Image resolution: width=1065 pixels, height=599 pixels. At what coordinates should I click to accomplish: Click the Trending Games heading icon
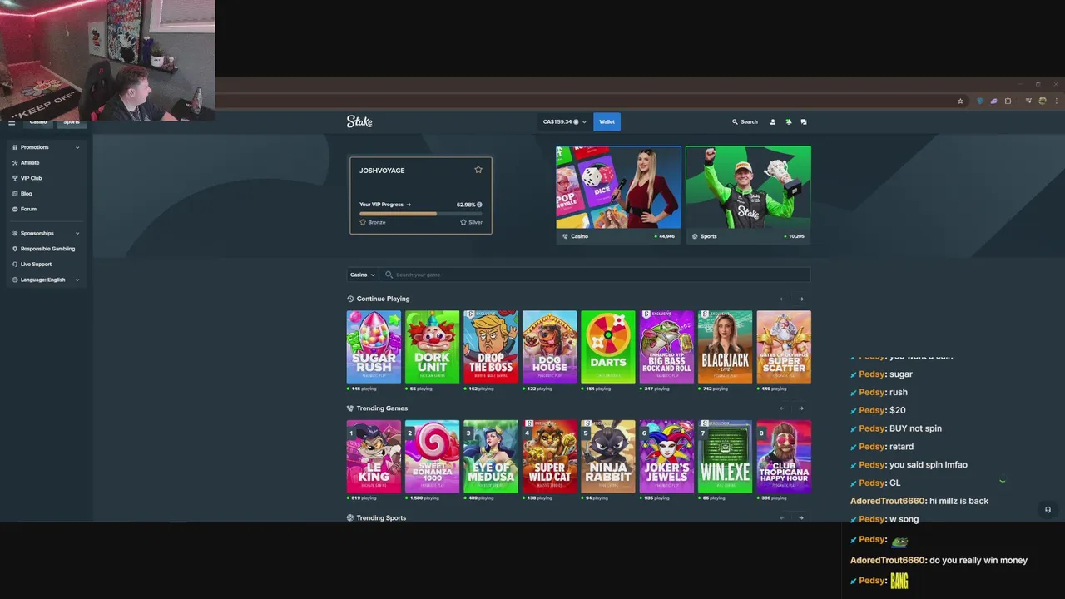coord(350,408)
